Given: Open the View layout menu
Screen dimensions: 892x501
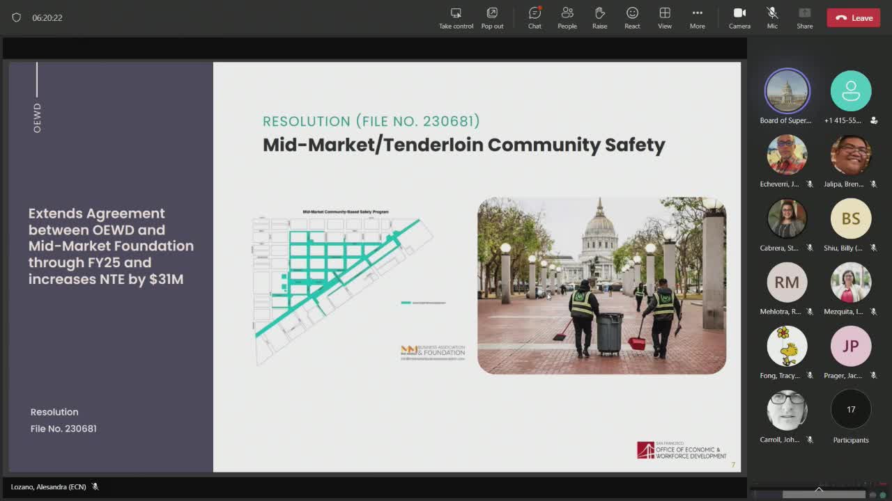Looking at the screenshot, I should [664, 17].
